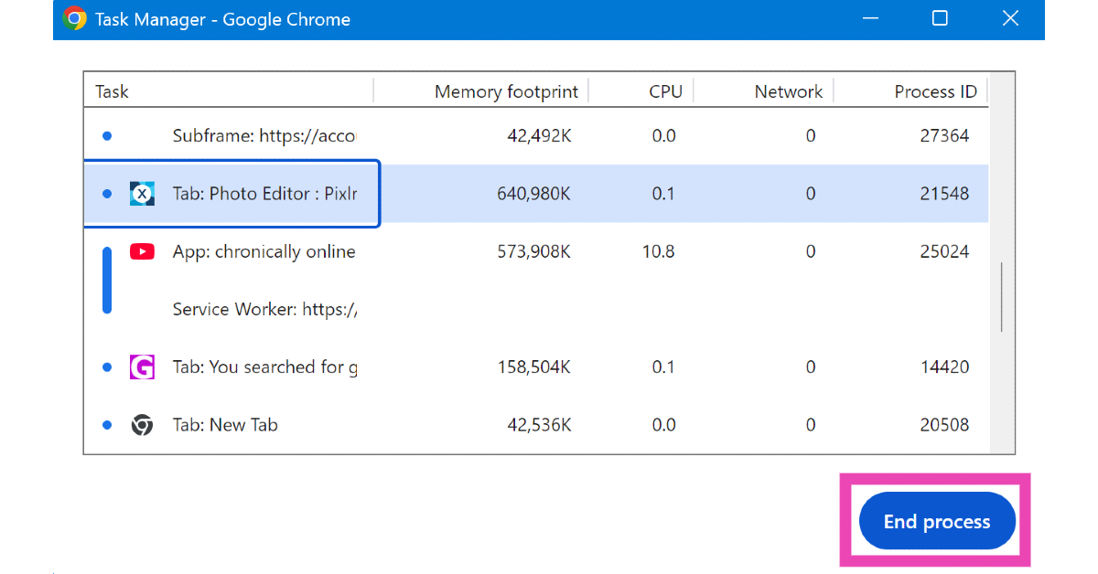The height and width of the screenshot is (574, 1098).
Task: Click the magenta G tab icon
Action: pyautogui.click(x=142, y=367)
